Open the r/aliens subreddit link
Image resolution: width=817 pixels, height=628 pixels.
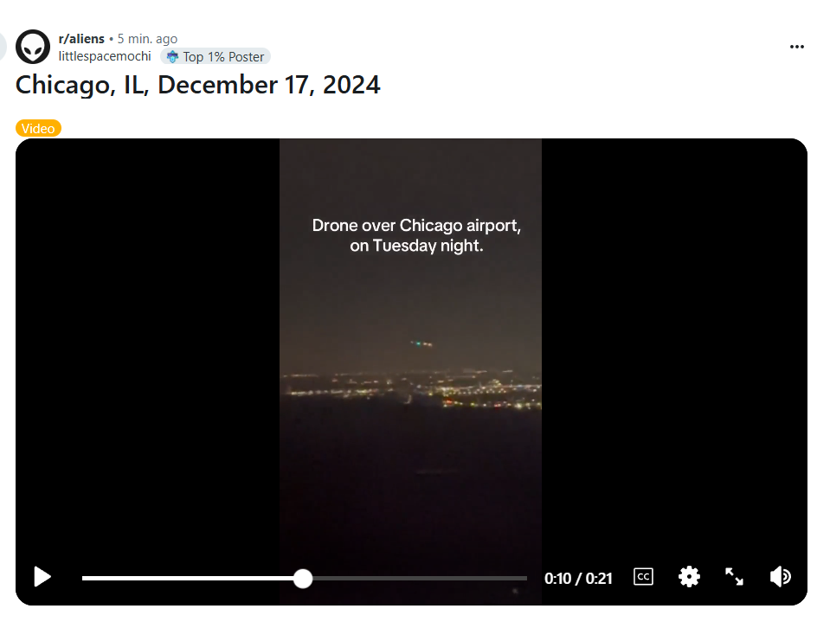click(x=81, y=39)
